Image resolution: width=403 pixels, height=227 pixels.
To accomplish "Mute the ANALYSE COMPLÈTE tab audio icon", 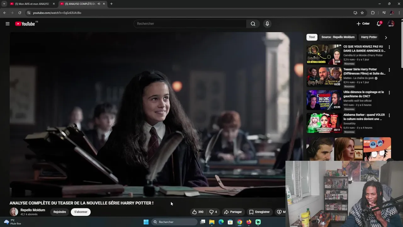I will 99,4.
